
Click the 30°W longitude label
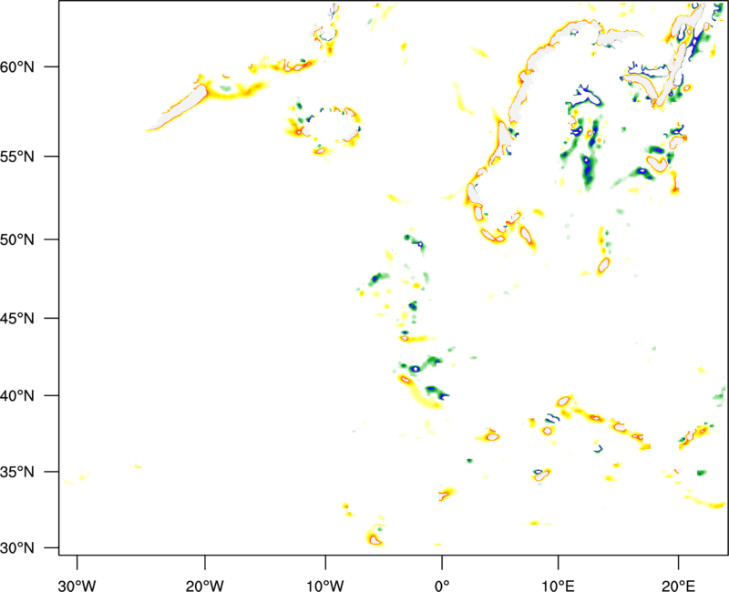point(77,586)
